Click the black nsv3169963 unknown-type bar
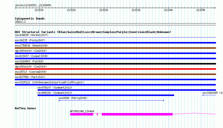Image resolution: width=223 pixels, height=128 pixels. (115, 64)
